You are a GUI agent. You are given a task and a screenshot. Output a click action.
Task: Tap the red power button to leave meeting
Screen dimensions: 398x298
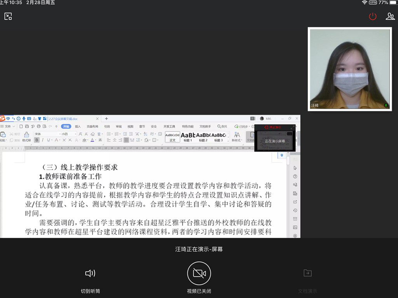[373, 16]
